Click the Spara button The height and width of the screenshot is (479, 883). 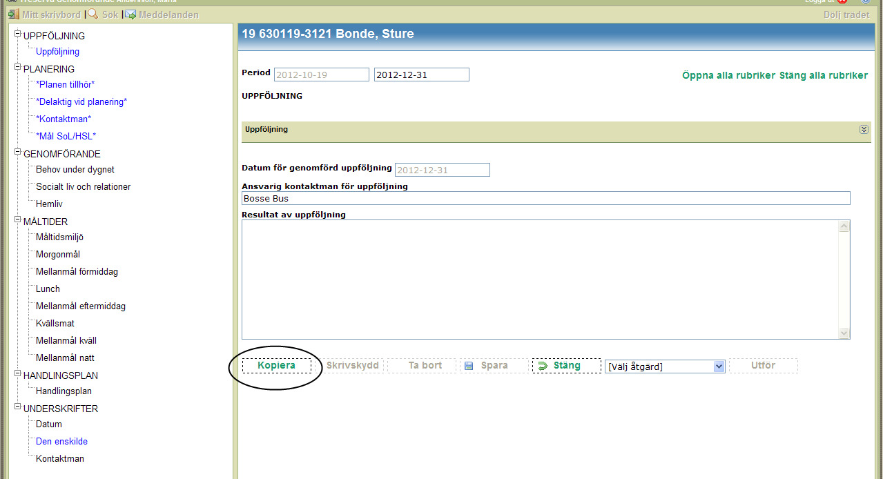[x=494, y=366]
